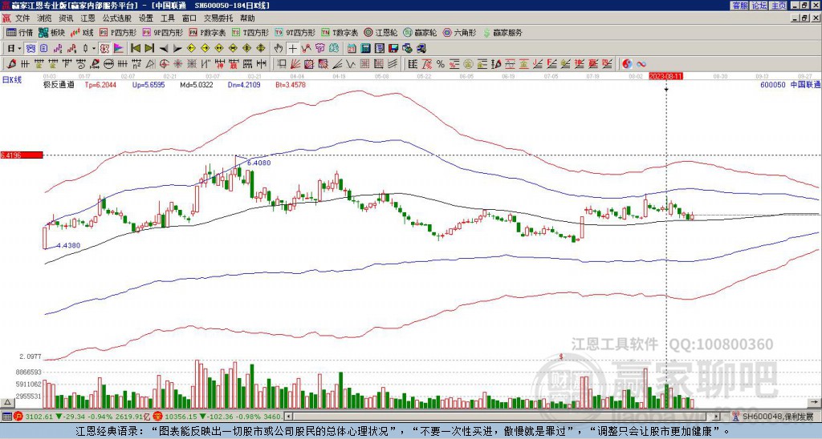Select the hand pan tool

[x=279, y=49]
